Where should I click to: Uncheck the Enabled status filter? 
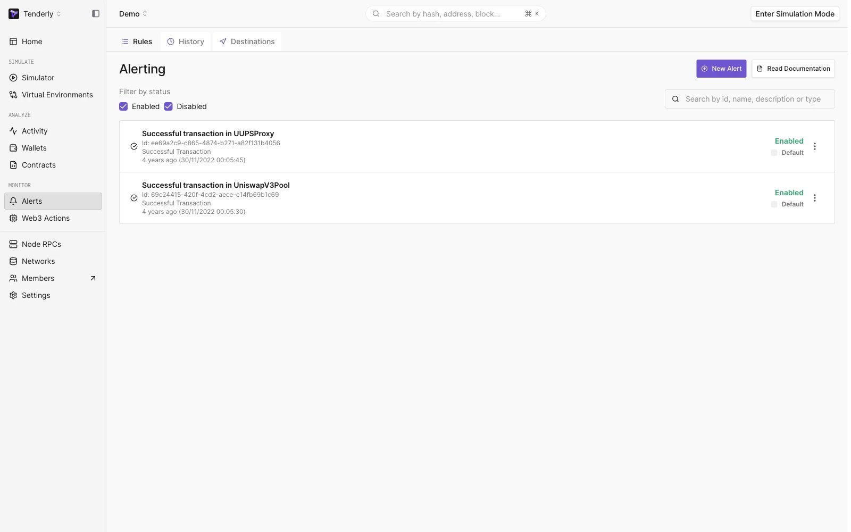click(123, 106)
